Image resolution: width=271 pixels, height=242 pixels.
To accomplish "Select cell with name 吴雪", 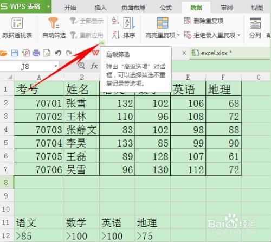I will coord(82,169).
